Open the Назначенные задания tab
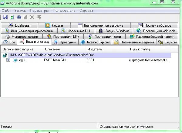The height and width of the screenshot is (133, 182). pos(134,42)
